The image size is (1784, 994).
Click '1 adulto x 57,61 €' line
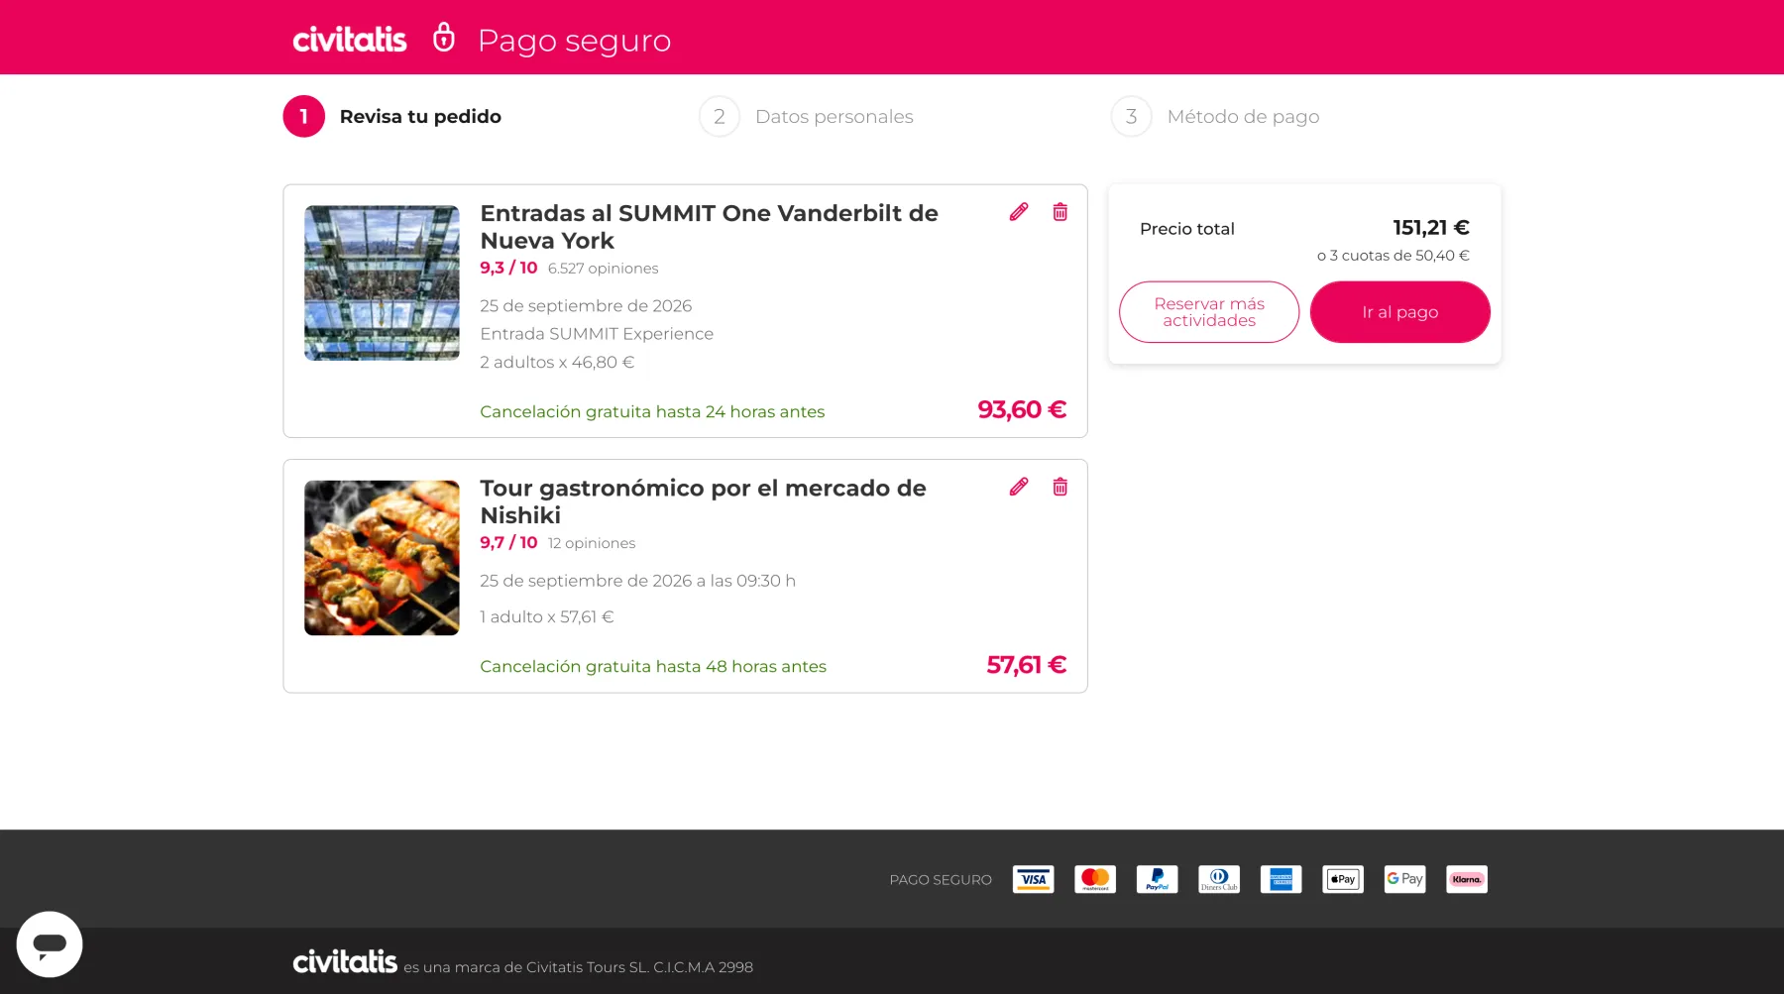(547, 617)
